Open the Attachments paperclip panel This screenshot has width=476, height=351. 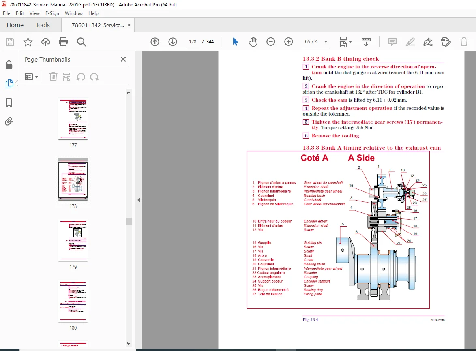[9, 122]
